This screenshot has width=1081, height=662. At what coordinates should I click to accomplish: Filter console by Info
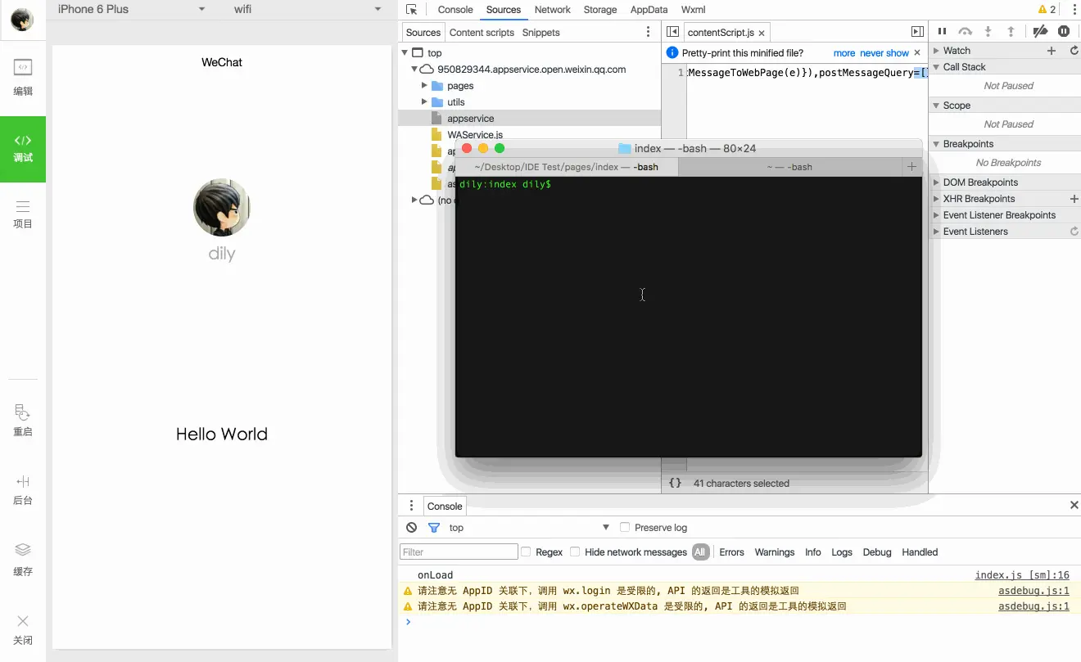(812, 552)
